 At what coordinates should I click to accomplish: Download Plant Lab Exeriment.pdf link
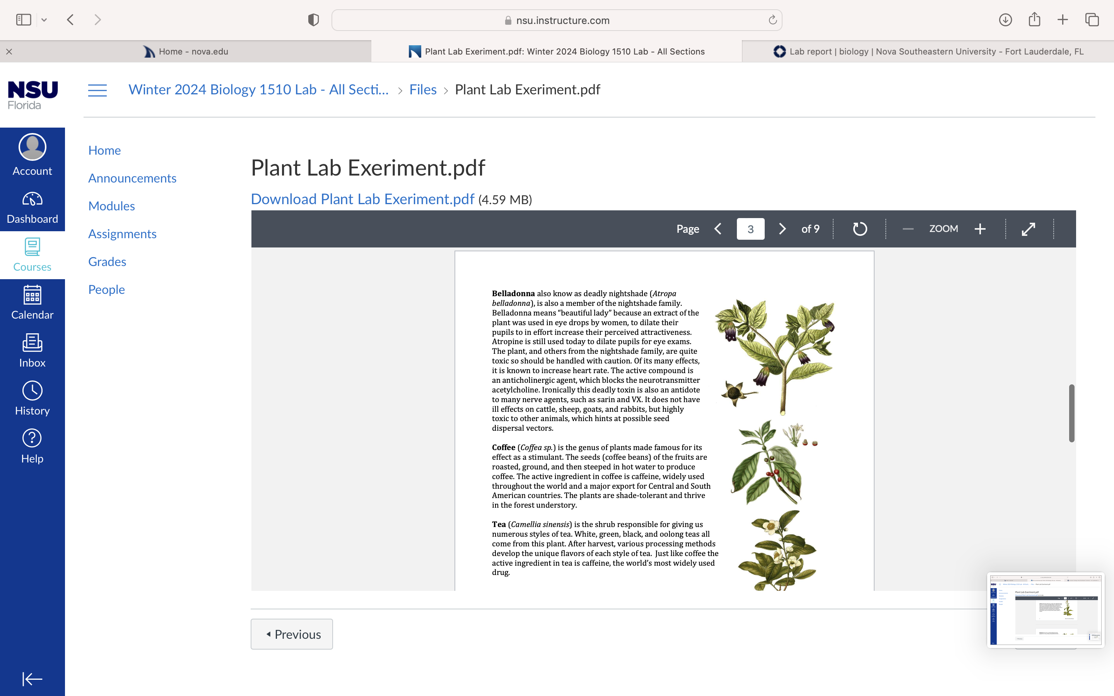[362, 199]
